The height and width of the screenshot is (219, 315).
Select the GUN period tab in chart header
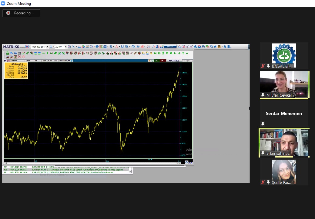(x=28, y=61)
